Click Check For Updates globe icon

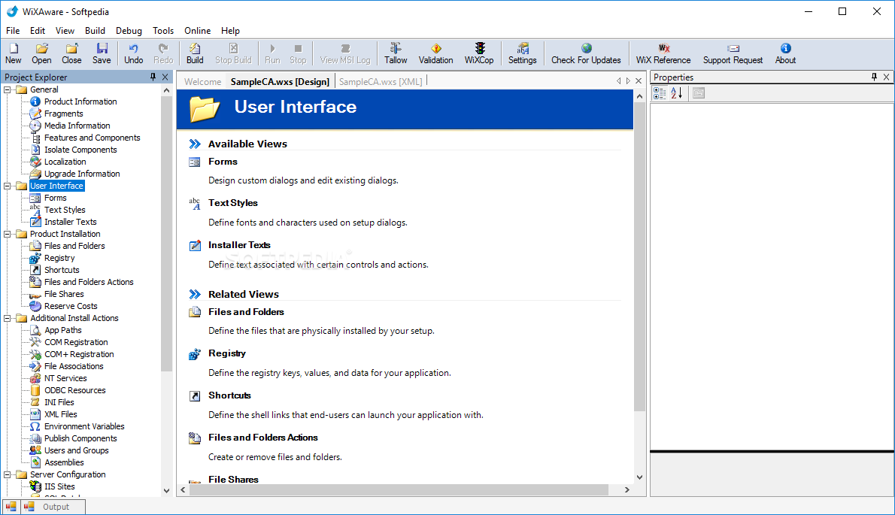pyautogui.click(x=586, y=48)
